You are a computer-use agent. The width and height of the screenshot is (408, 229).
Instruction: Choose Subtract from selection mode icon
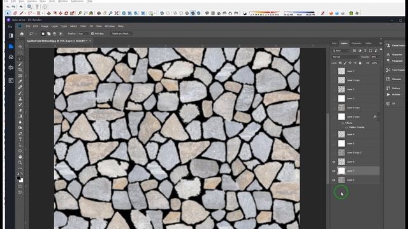point(55,34)
